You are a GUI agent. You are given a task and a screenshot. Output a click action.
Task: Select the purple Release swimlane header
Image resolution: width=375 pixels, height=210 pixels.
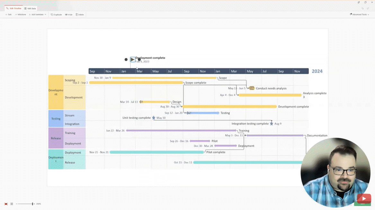coord(56,138)
